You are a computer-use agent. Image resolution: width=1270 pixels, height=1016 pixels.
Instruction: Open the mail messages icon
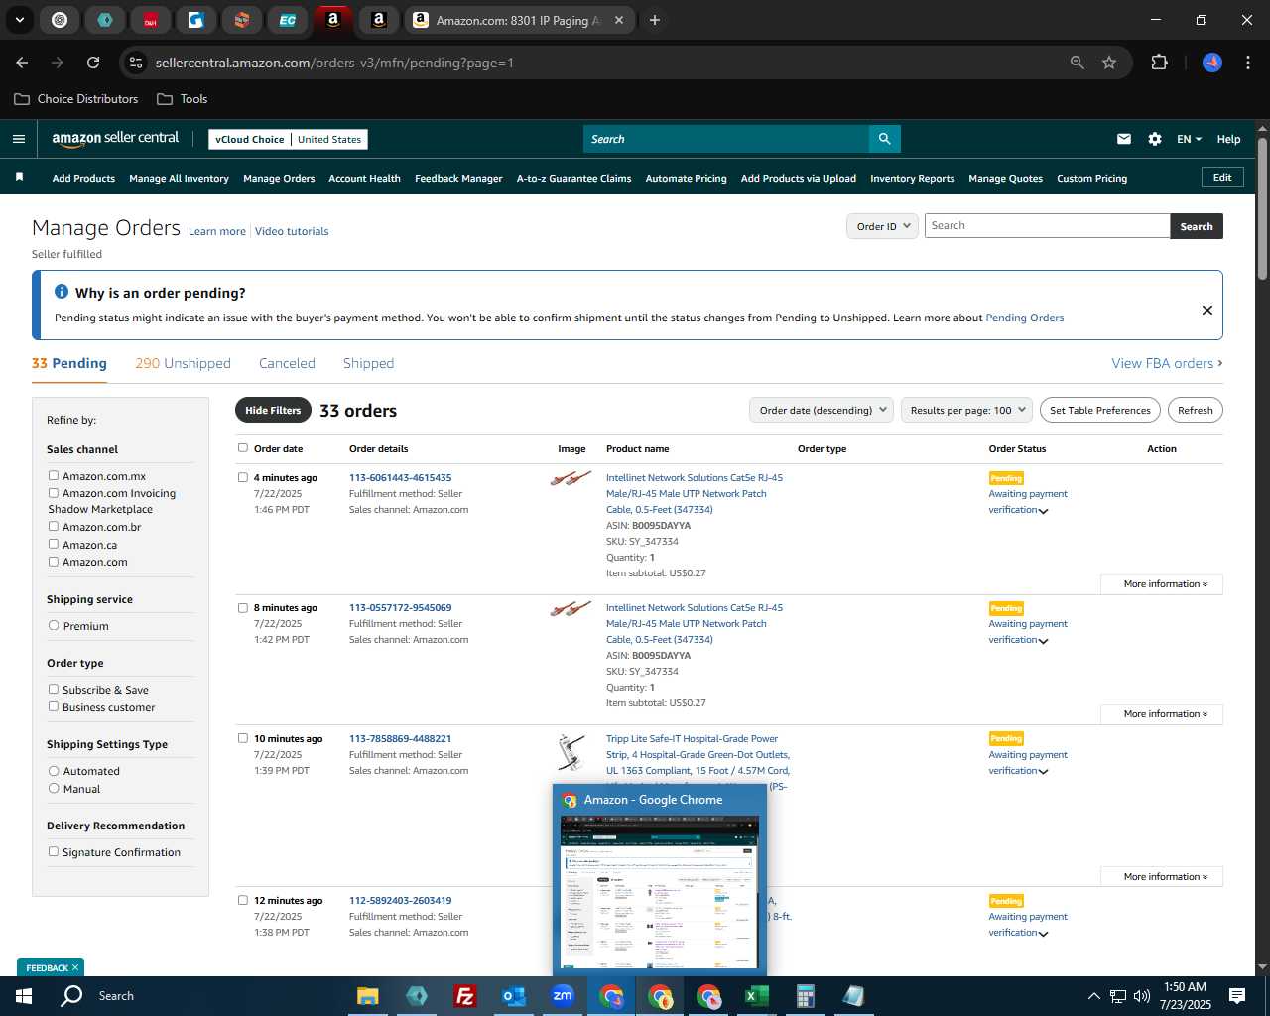pyautogui.click(x=1124, y=139)
